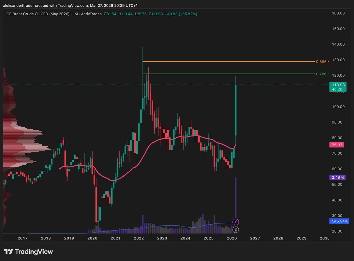
Task: Click the 2024 label on the time axis
Action: pyautogui.click(x=185, y=238)
